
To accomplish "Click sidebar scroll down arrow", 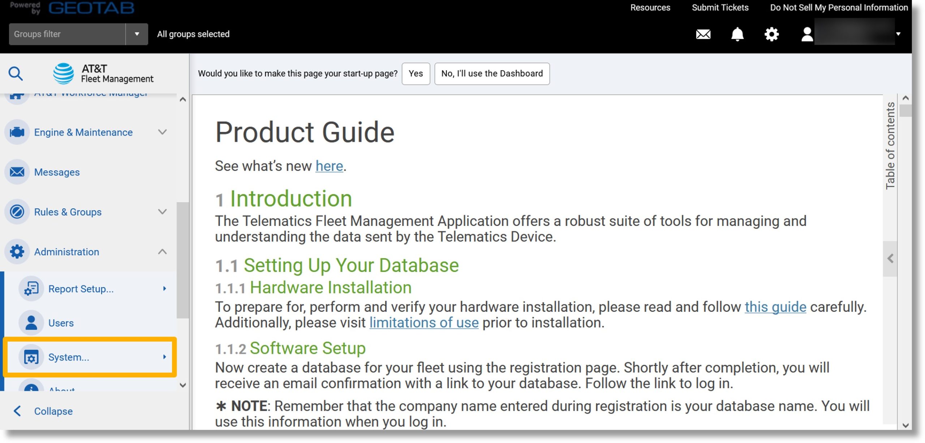I will [182, 385].
